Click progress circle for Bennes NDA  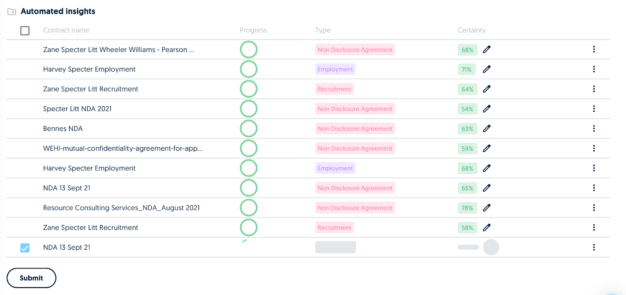pos(248,129)
